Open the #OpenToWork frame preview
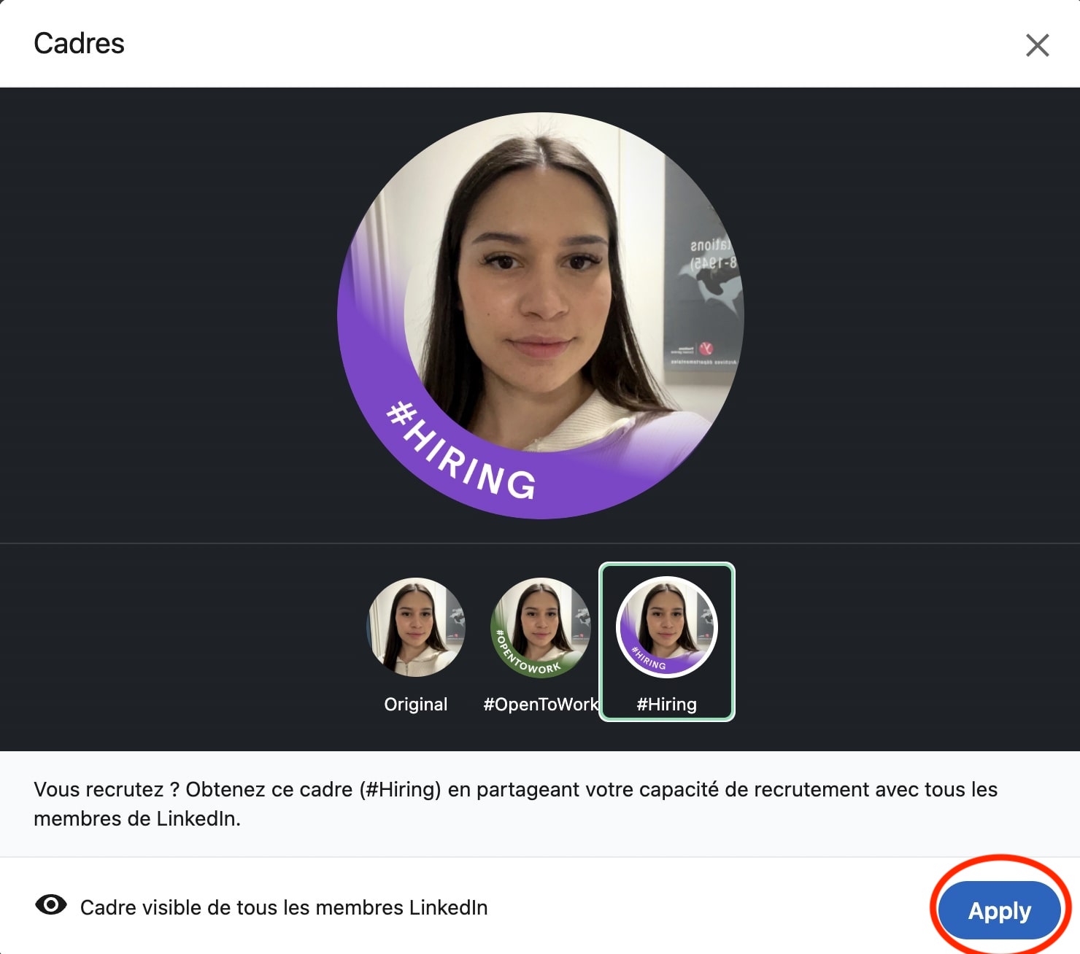Image resolution: width=1080 pixels, height=954 pixels. pyautogui.click(x=539, y=626)
